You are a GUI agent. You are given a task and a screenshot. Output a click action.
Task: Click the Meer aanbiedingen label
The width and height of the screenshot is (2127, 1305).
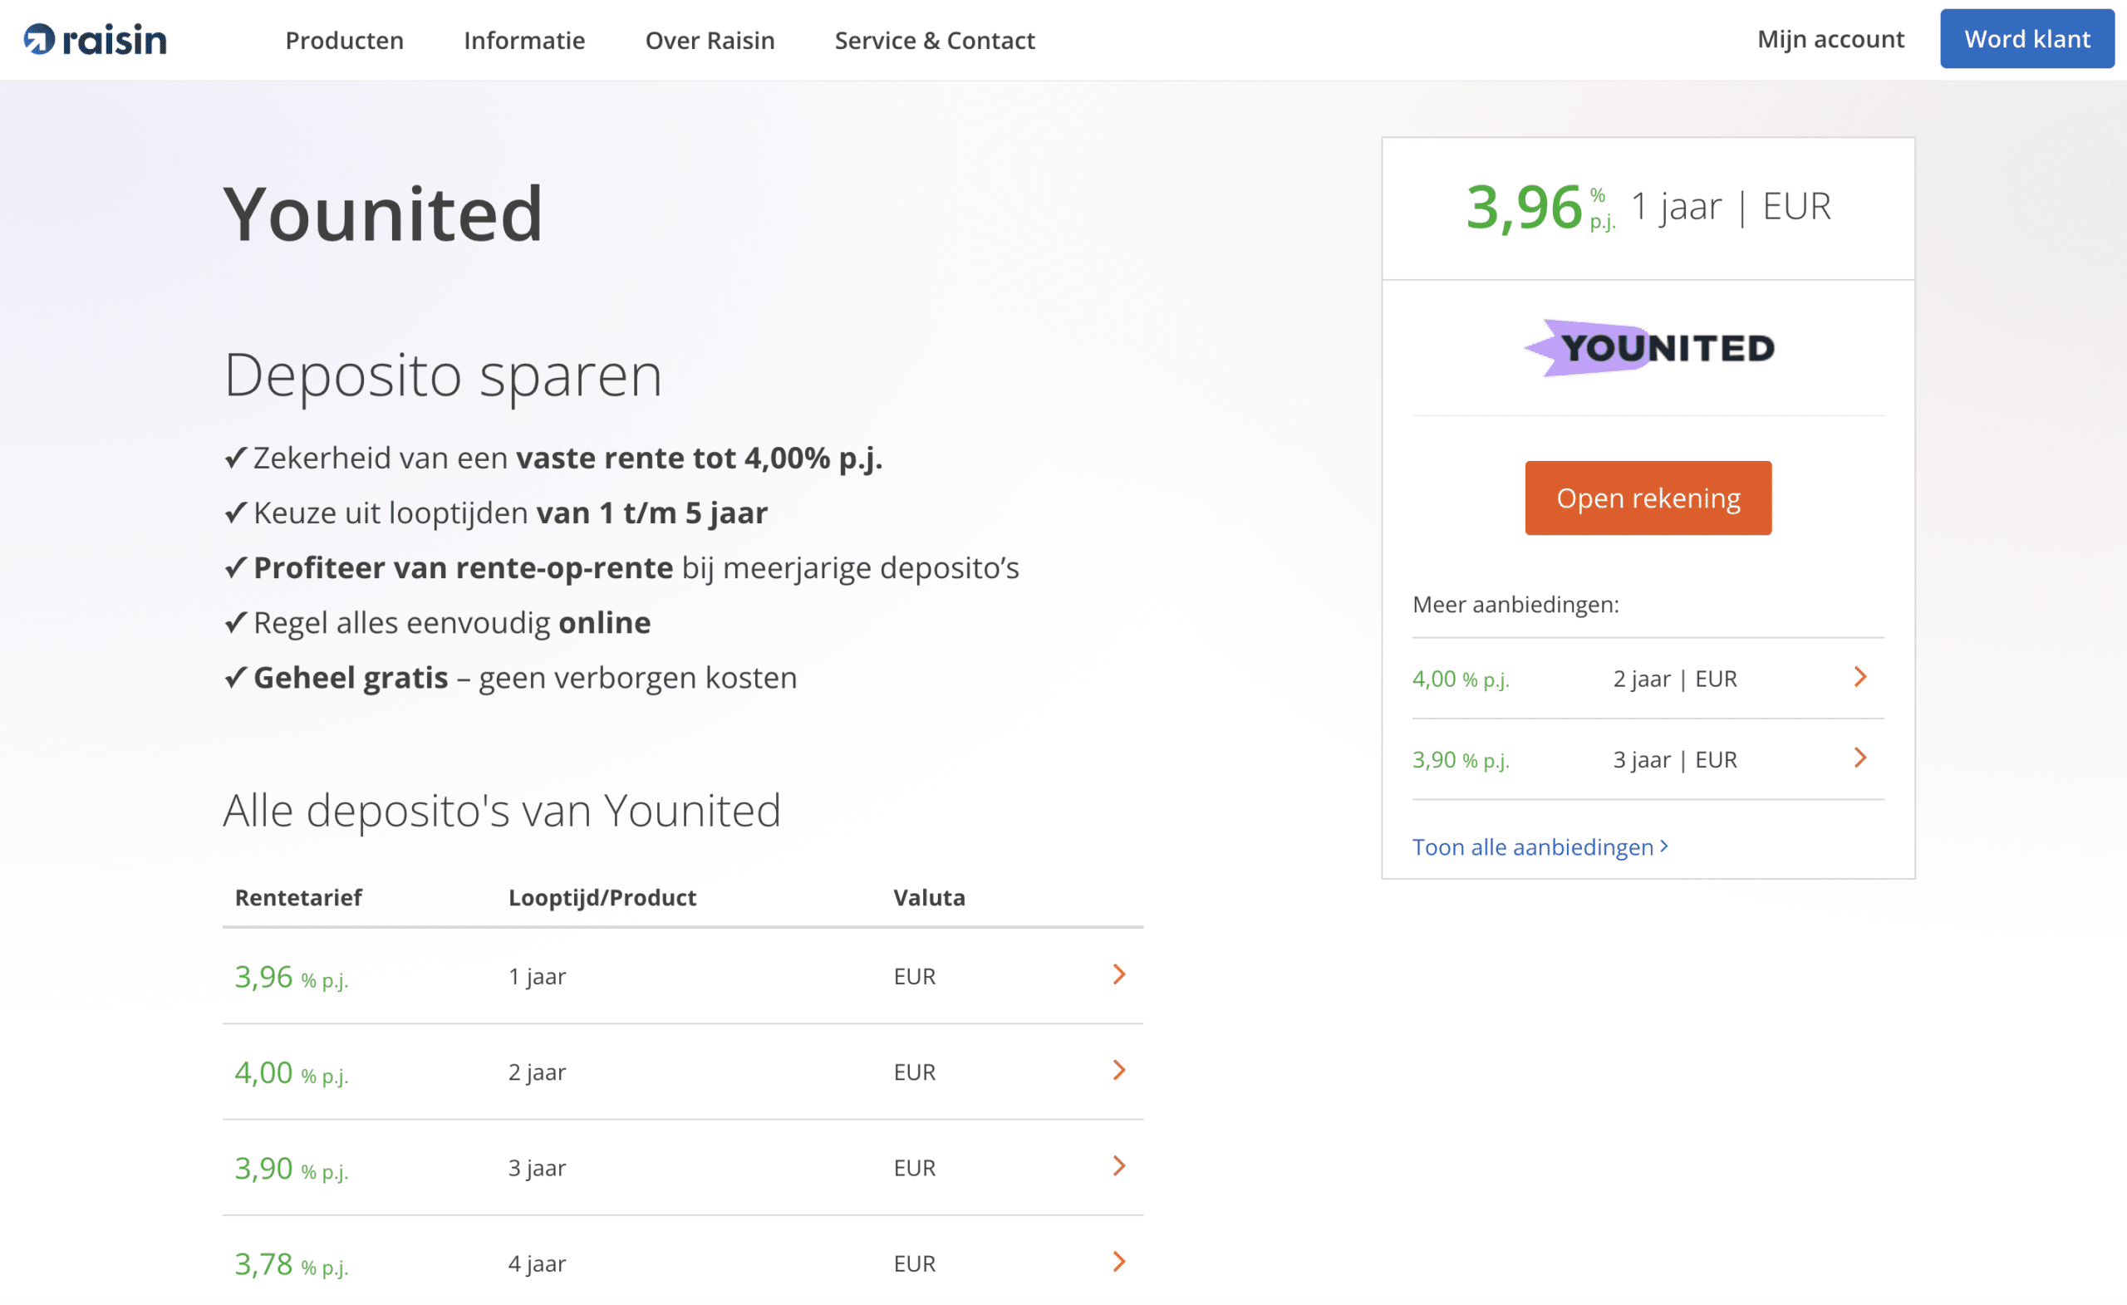(x=1515, y=604)
